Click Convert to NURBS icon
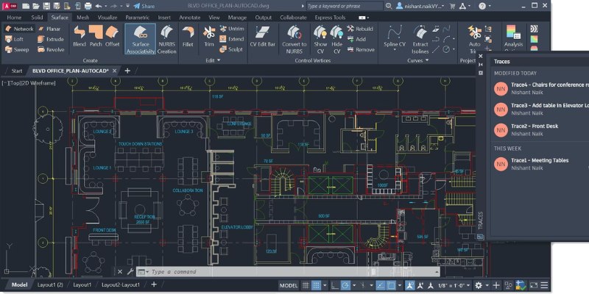Viewport: 589px width, 294px height. 294,37
